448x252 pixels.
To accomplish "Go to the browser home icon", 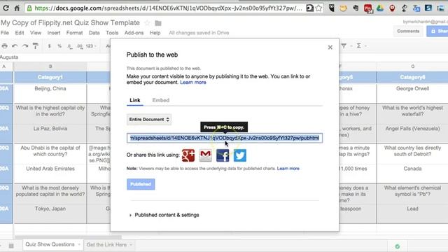I will [x=17, y=8].
